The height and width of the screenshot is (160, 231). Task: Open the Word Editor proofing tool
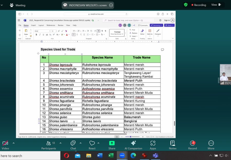coord(142,32)
